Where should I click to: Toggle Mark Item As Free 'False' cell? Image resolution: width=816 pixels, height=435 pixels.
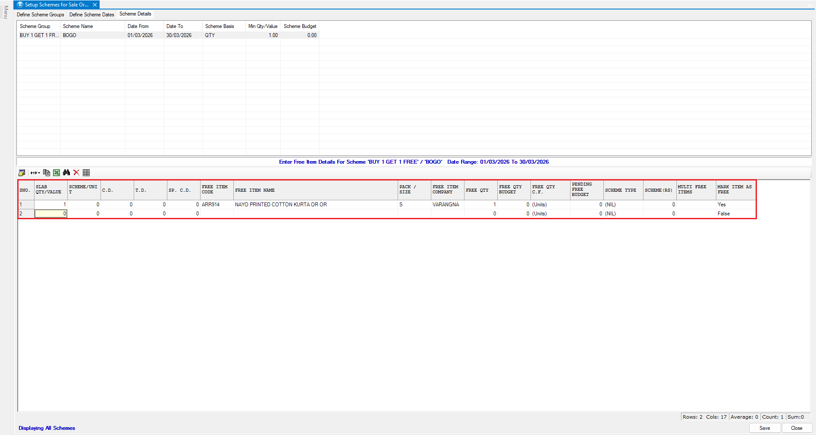[x=735, y=214]
